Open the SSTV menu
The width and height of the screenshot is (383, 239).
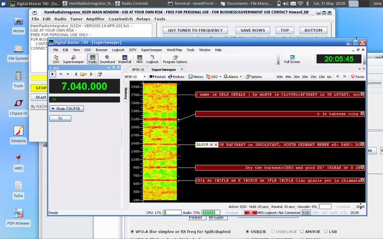[133, 50]
